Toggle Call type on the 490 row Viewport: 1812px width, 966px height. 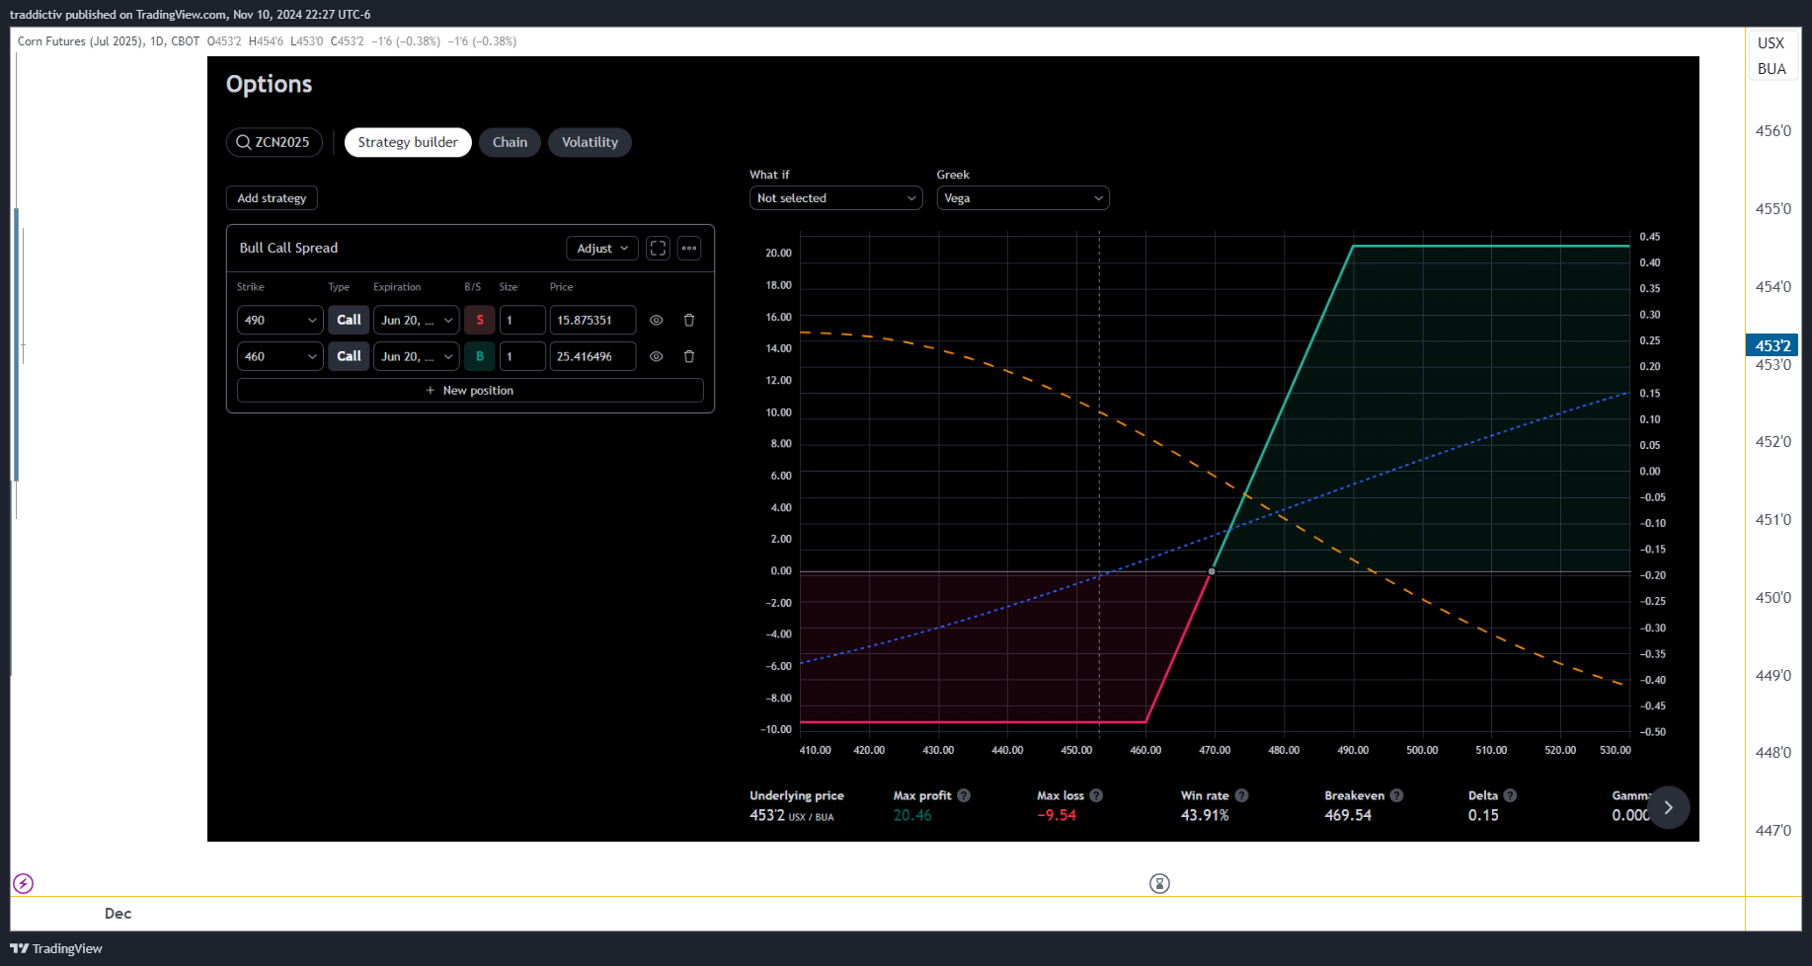tap(349, 321)
